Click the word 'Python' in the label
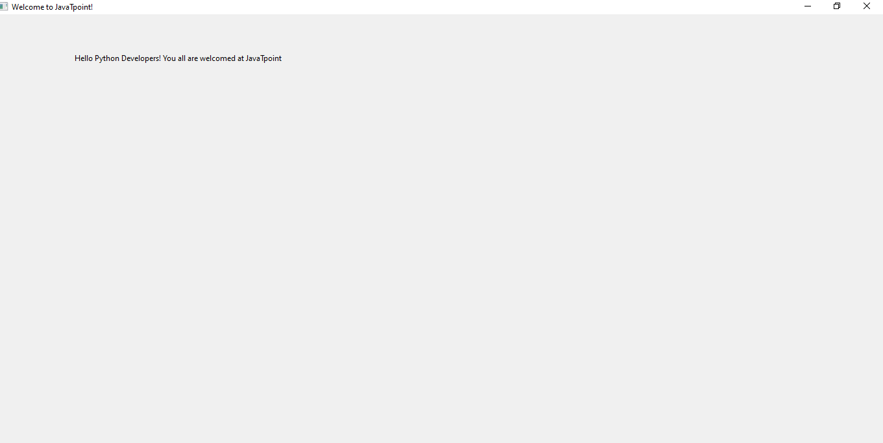Image resolution: width=883 pixels, height=443 pixels. coord(107,58)
